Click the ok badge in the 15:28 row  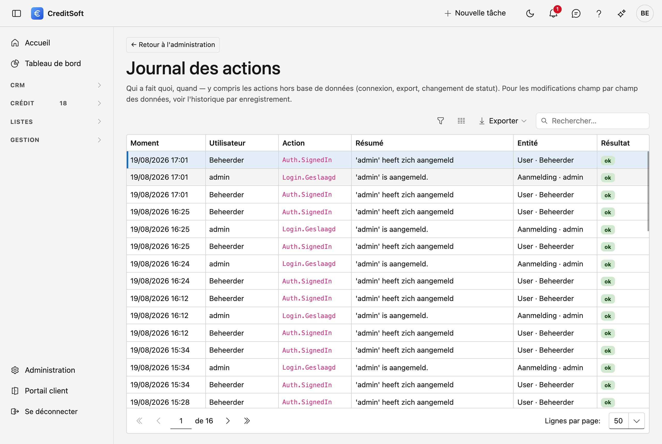607,402
